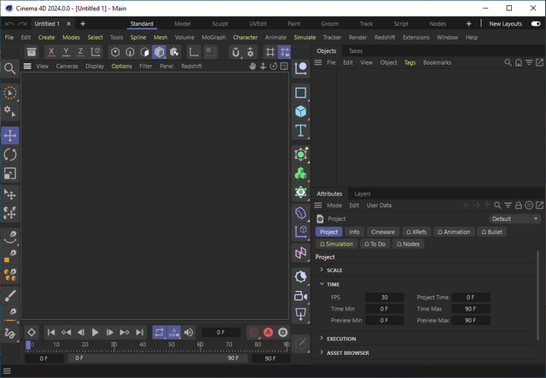Open the Commander search magnifier
The width and height of the screenshot is (546, 378).
click(9, 68)
